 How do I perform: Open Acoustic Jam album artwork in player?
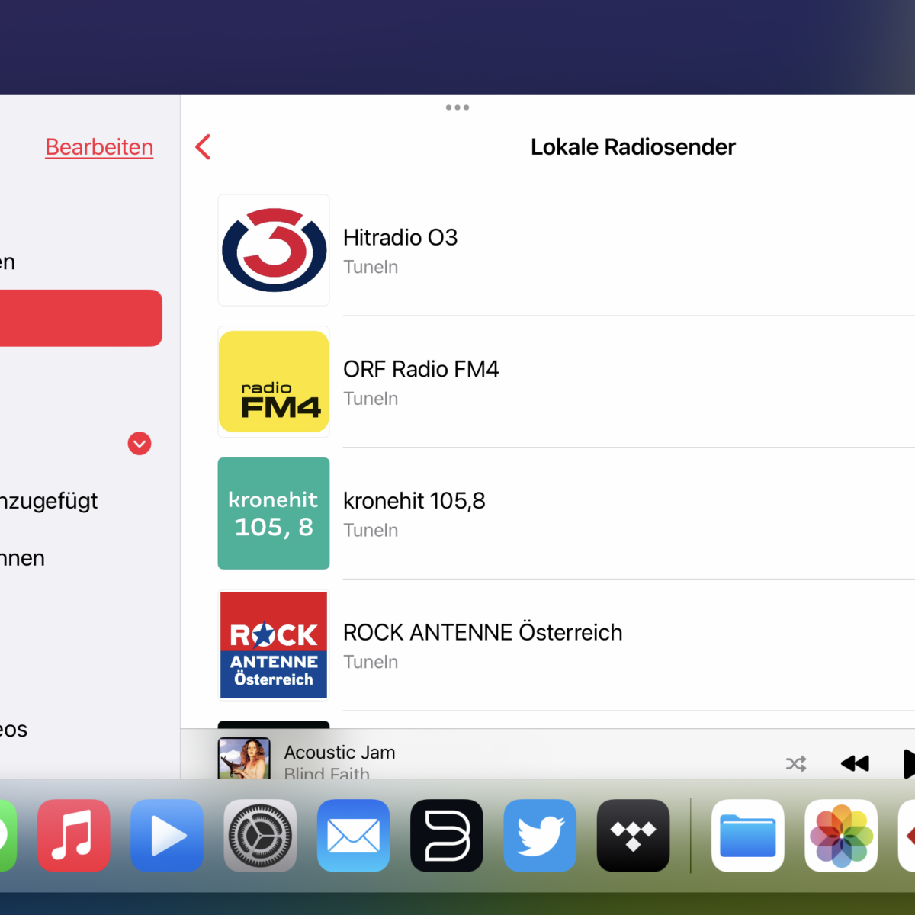click(244, 758)
